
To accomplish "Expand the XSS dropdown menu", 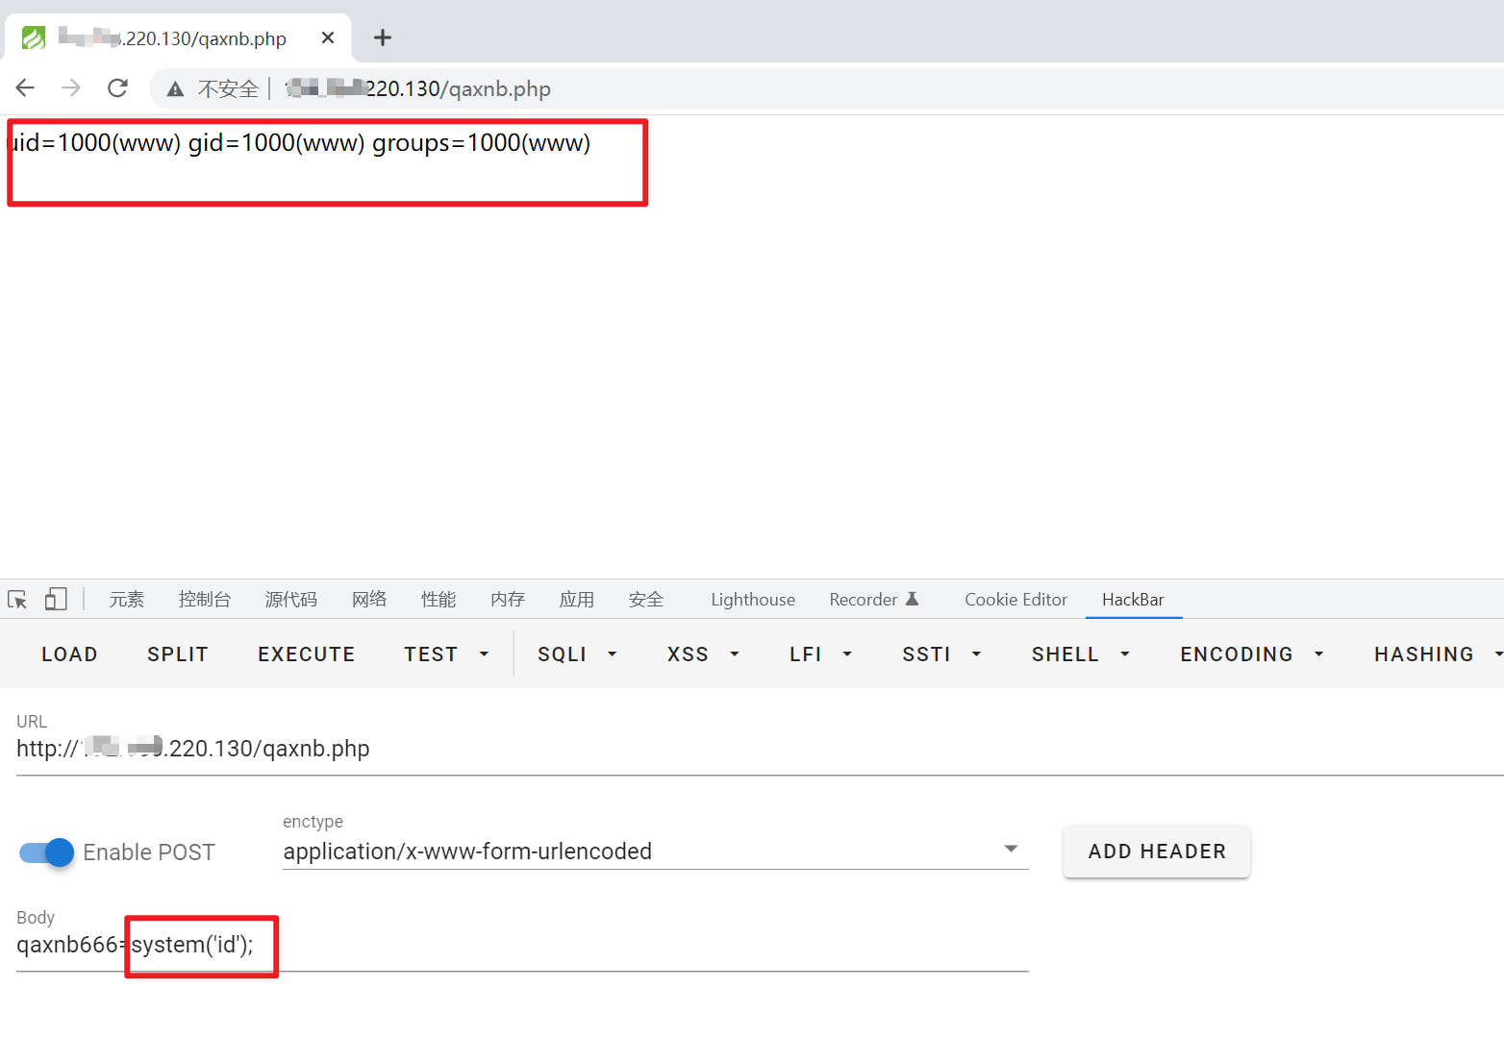I will point(703,654).
